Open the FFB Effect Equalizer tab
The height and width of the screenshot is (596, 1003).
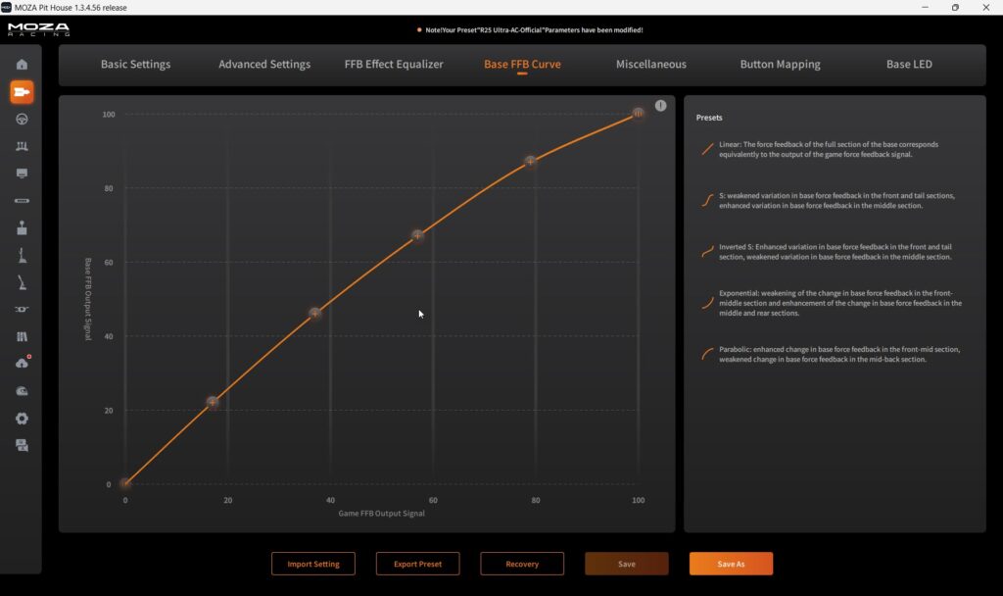point(394,65)
